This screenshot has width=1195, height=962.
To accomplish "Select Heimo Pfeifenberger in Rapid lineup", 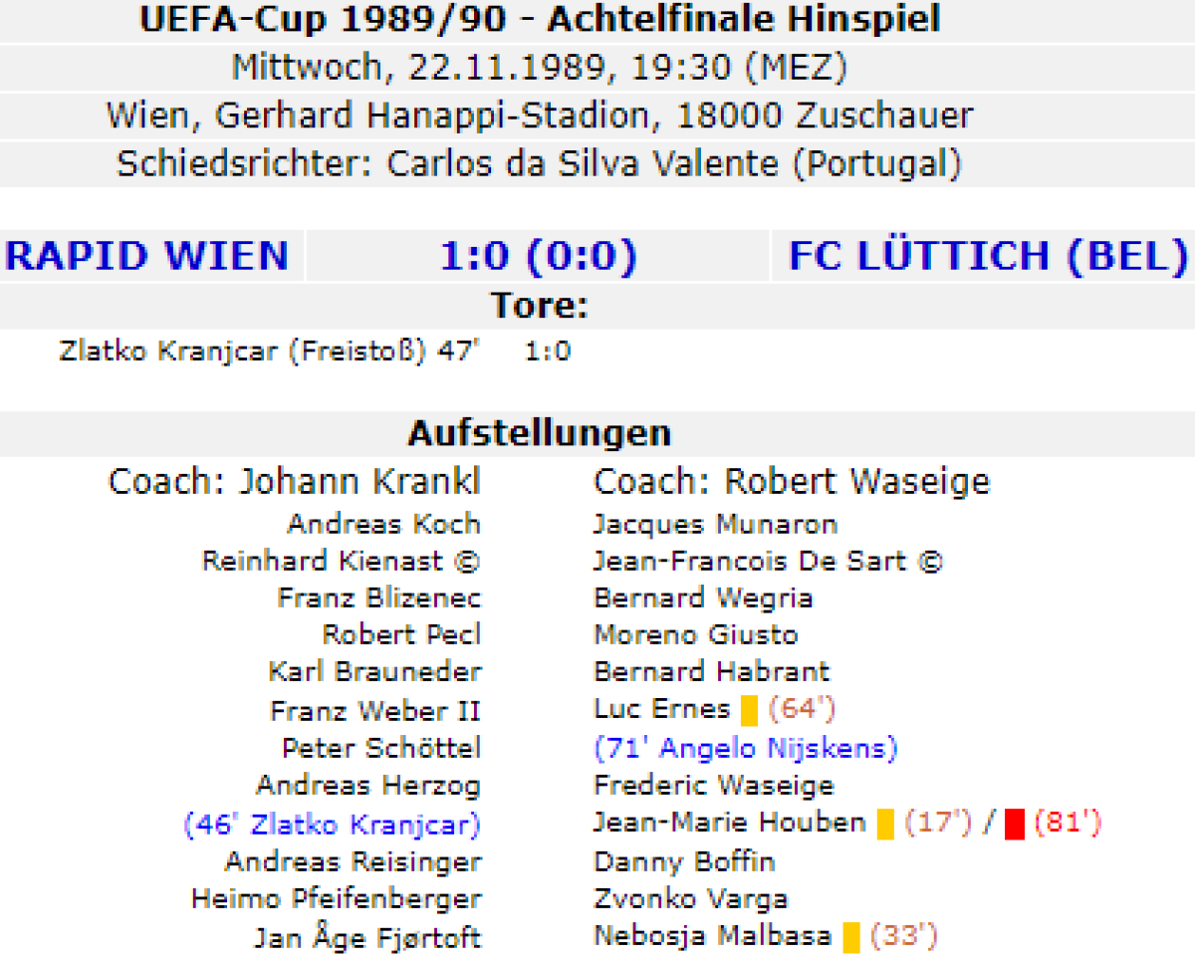I will pyautogui.click(x=337, y=899).
